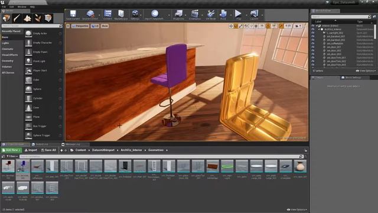
Task: Toggle surface snapping icon in viewport
Action: point(251,26)
